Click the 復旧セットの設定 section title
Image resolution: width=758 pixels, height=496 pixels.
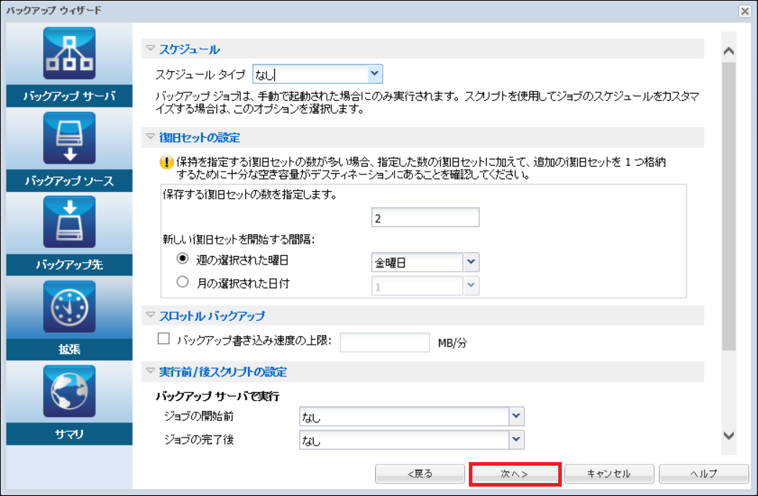[200, 138]
